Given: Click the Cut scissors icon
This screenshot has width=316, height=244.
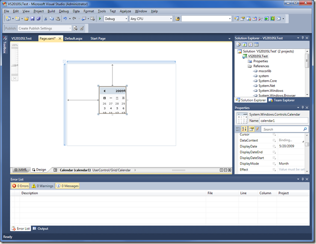Looking at the screenshot, I should click(x=46, y=19).
